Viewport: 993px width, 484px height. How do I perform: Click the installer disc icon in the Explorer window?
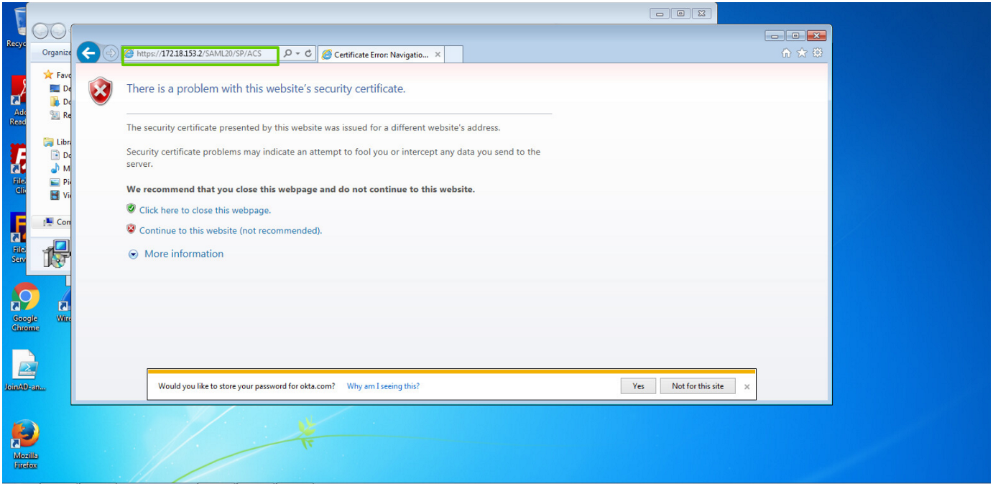click(56, 254)
